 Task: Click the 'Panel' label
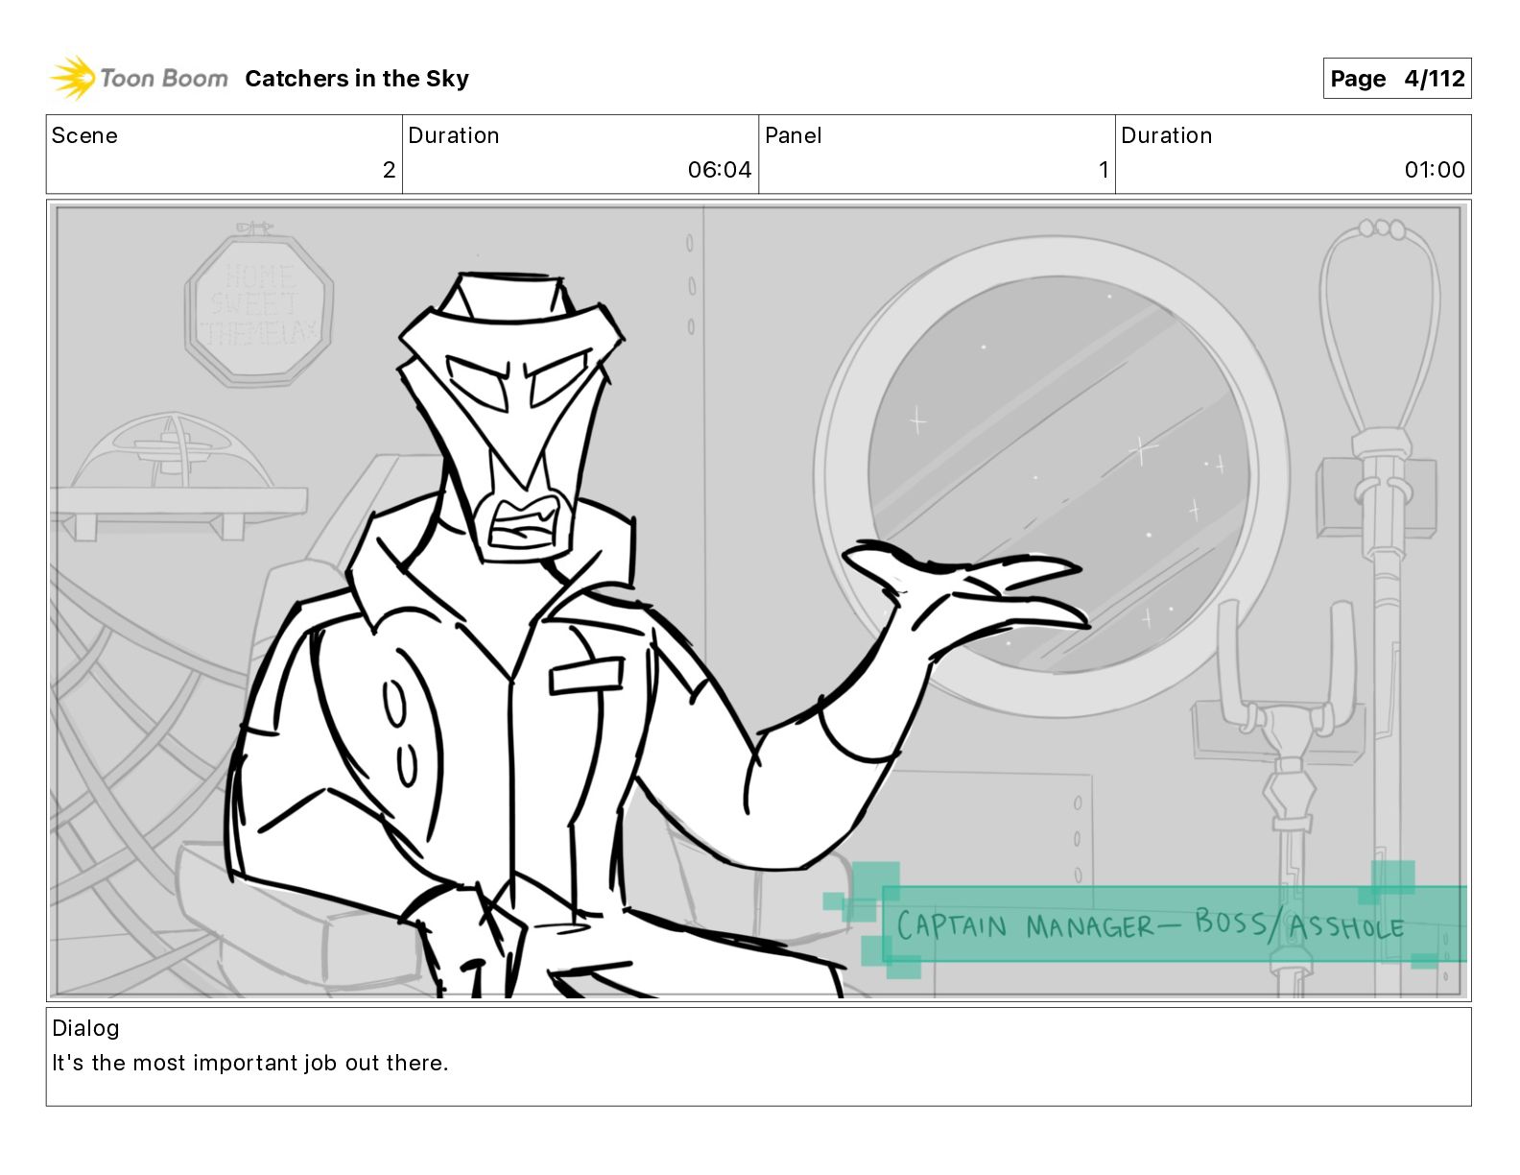[794, 135]
